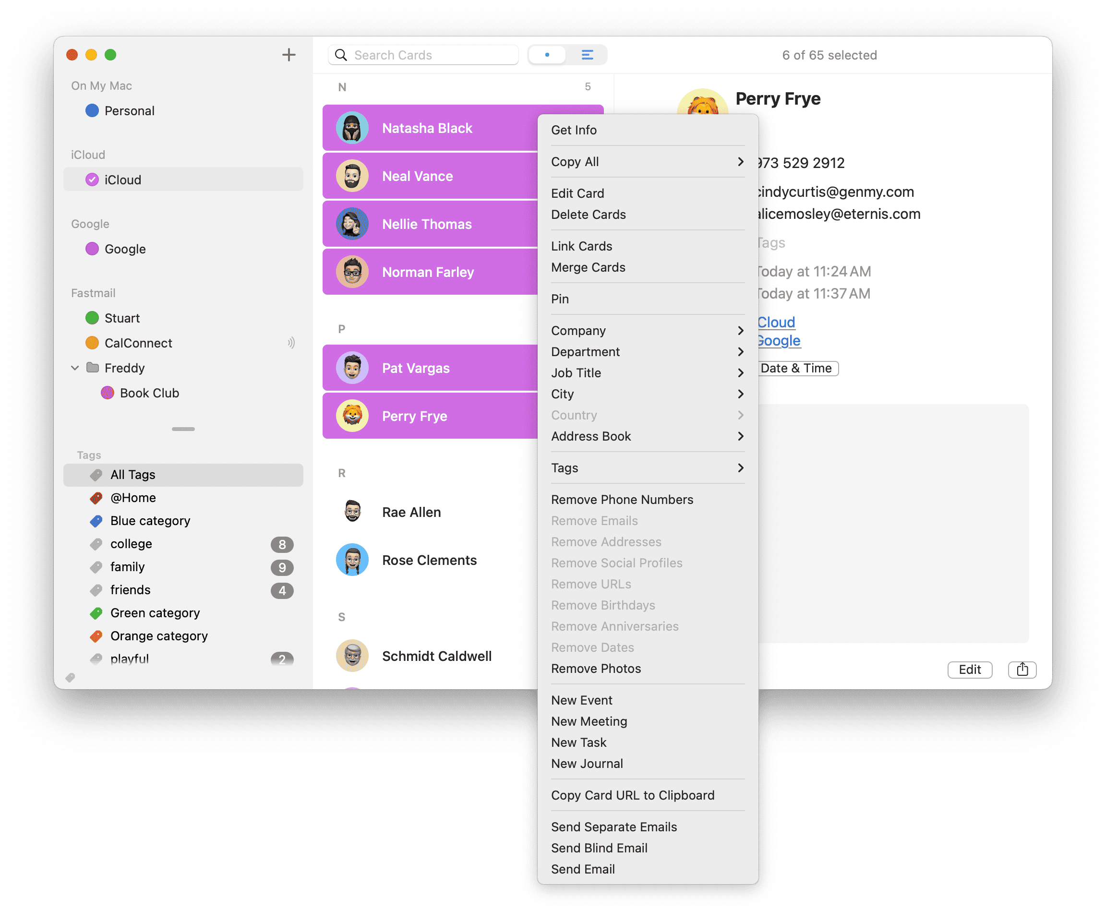This screenshot has height=910, width=1106.
Task: Collapse the Freddy folder chevron
Action: pos(75,368)
